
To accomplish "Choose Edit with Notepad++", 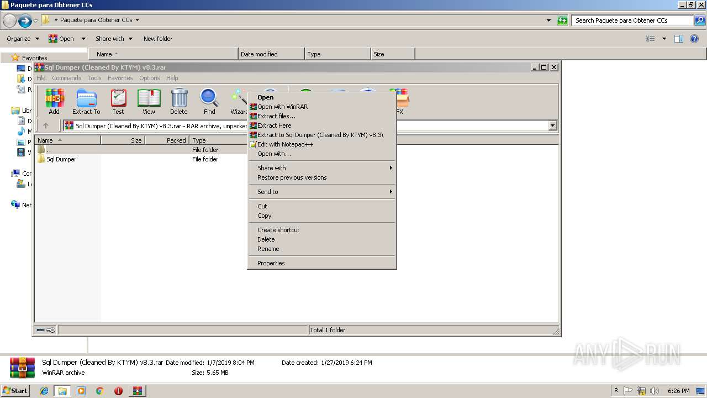I will coord(321,144).
